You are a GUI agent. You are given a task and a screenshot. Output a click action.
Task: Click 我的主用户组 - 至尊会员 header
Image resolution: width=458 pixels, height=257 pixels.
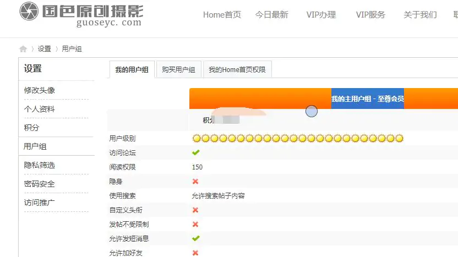[368, 99]
